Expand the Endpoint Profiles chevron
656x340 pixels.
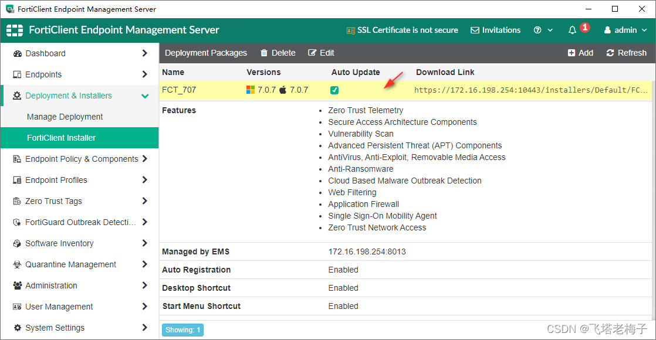pyautogui.click(x=145, y=180)
